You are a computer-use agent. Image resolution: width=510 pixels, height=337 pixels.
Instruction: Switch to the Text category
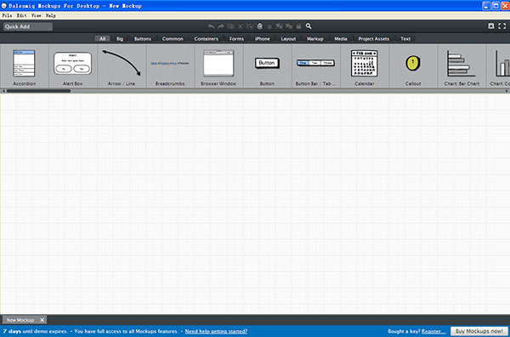point(405,39)
